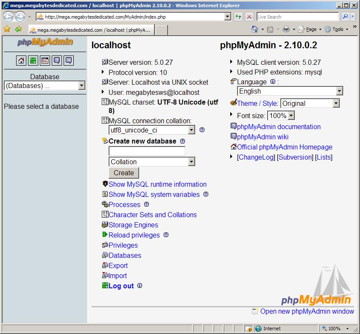The width and height of the screenshot is (360, 334).
Task: Click the phpMyAdmin documentation question-mark sidebar icon
Action: 57,61
